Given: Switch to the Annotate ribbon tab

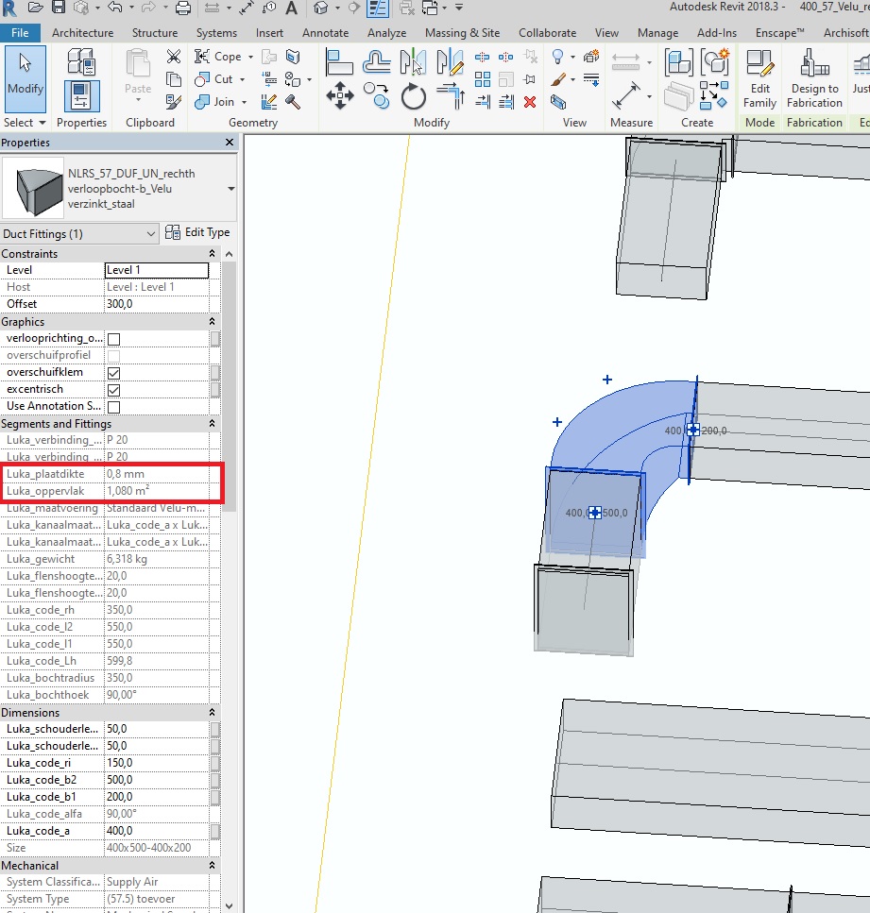Looking at the screenshot, I should pyautogui.click(x=325, y=32).
